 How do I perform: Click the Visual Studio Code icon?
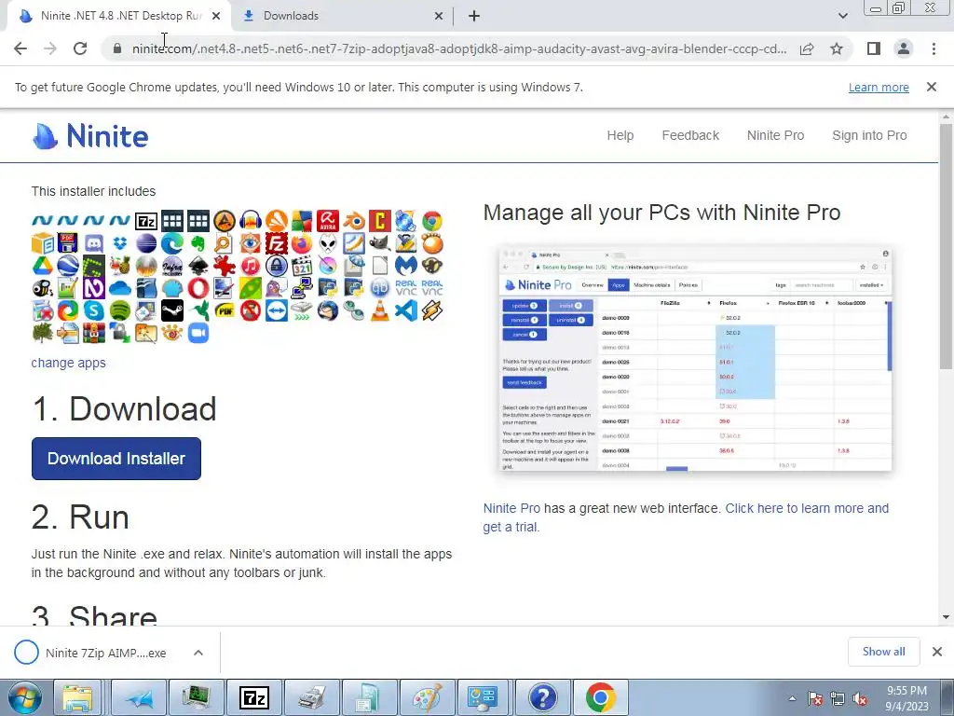406,310
